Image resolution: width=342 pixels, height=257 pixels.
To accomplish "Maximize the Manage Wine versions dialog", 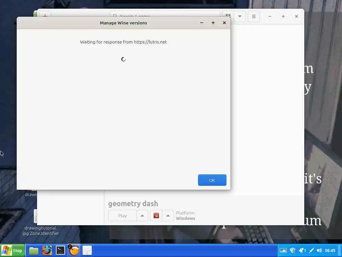I will pyautogui.click(x=213, y=23).
